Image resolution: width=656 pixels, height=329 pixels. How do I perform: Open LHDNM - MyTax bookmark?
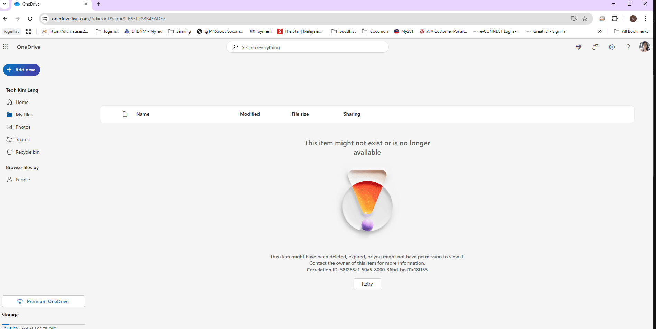[x=143, y=31]
